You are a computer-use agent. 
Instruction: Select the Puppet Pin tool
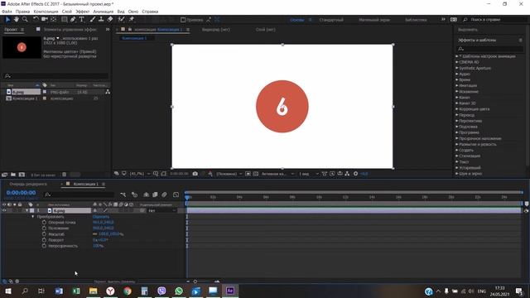click(132, 20)
